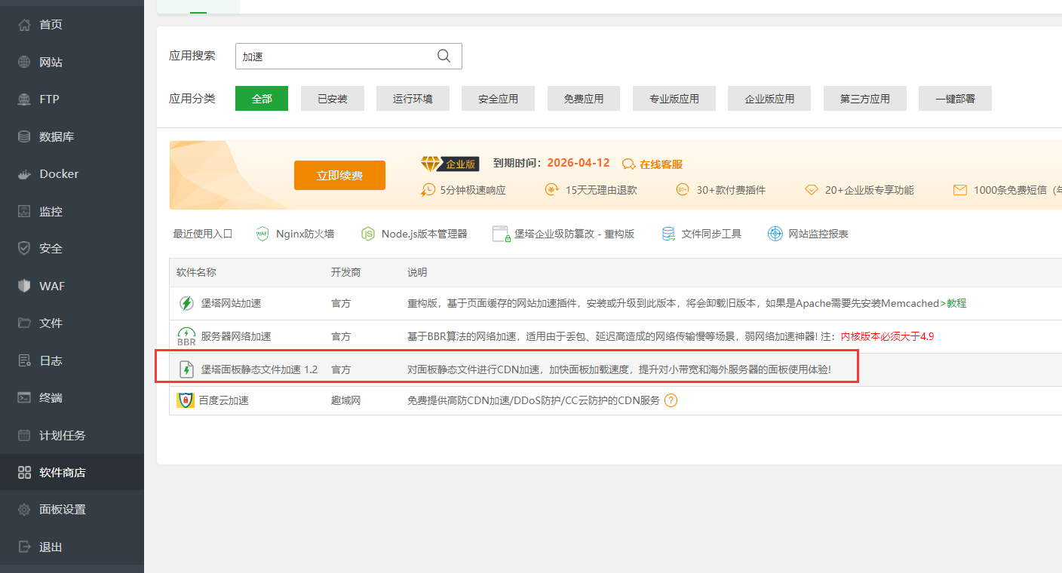The width and height of the screenshot is (1062, 573).
Task: Click the 网站监控报表 icon
Action: click(x=775, y=234)
